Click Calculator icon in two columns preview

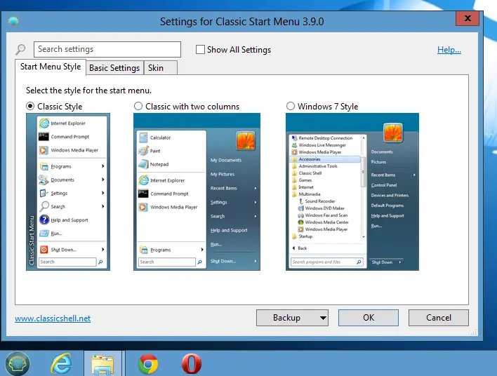(143, 137)
